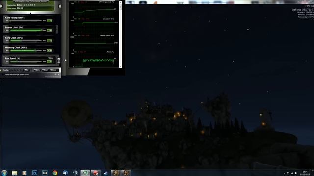Click the Apply button
This screenshot has height=176, width=314.
pos(37,70)
